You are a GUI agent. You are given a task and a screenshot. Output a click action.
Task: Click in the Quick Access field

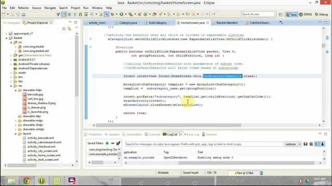click(258, 14)
